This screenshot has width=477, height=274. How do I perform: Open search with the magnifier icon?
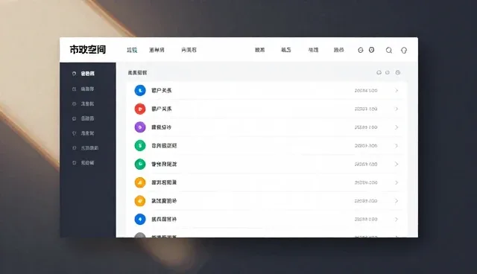pos(389,50)
